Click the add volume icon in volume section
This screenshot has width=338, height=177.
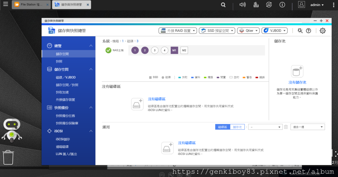pos(137,104)
